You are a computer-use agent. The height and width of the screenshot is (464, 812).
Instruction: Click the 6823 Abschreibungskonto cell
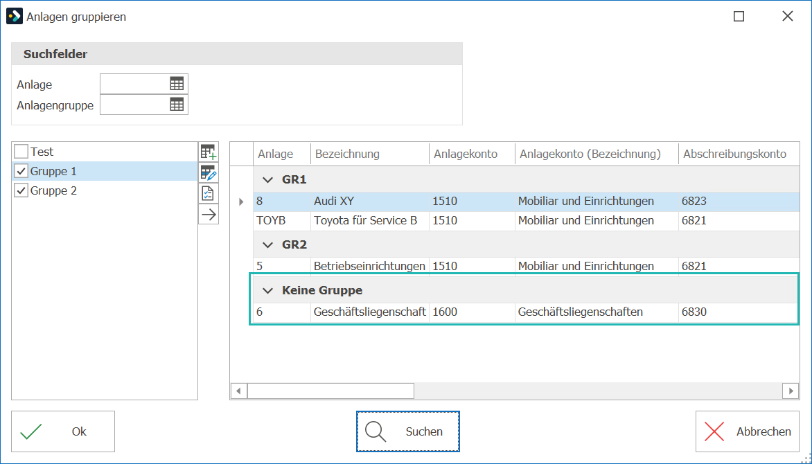(x=739, y=202)
